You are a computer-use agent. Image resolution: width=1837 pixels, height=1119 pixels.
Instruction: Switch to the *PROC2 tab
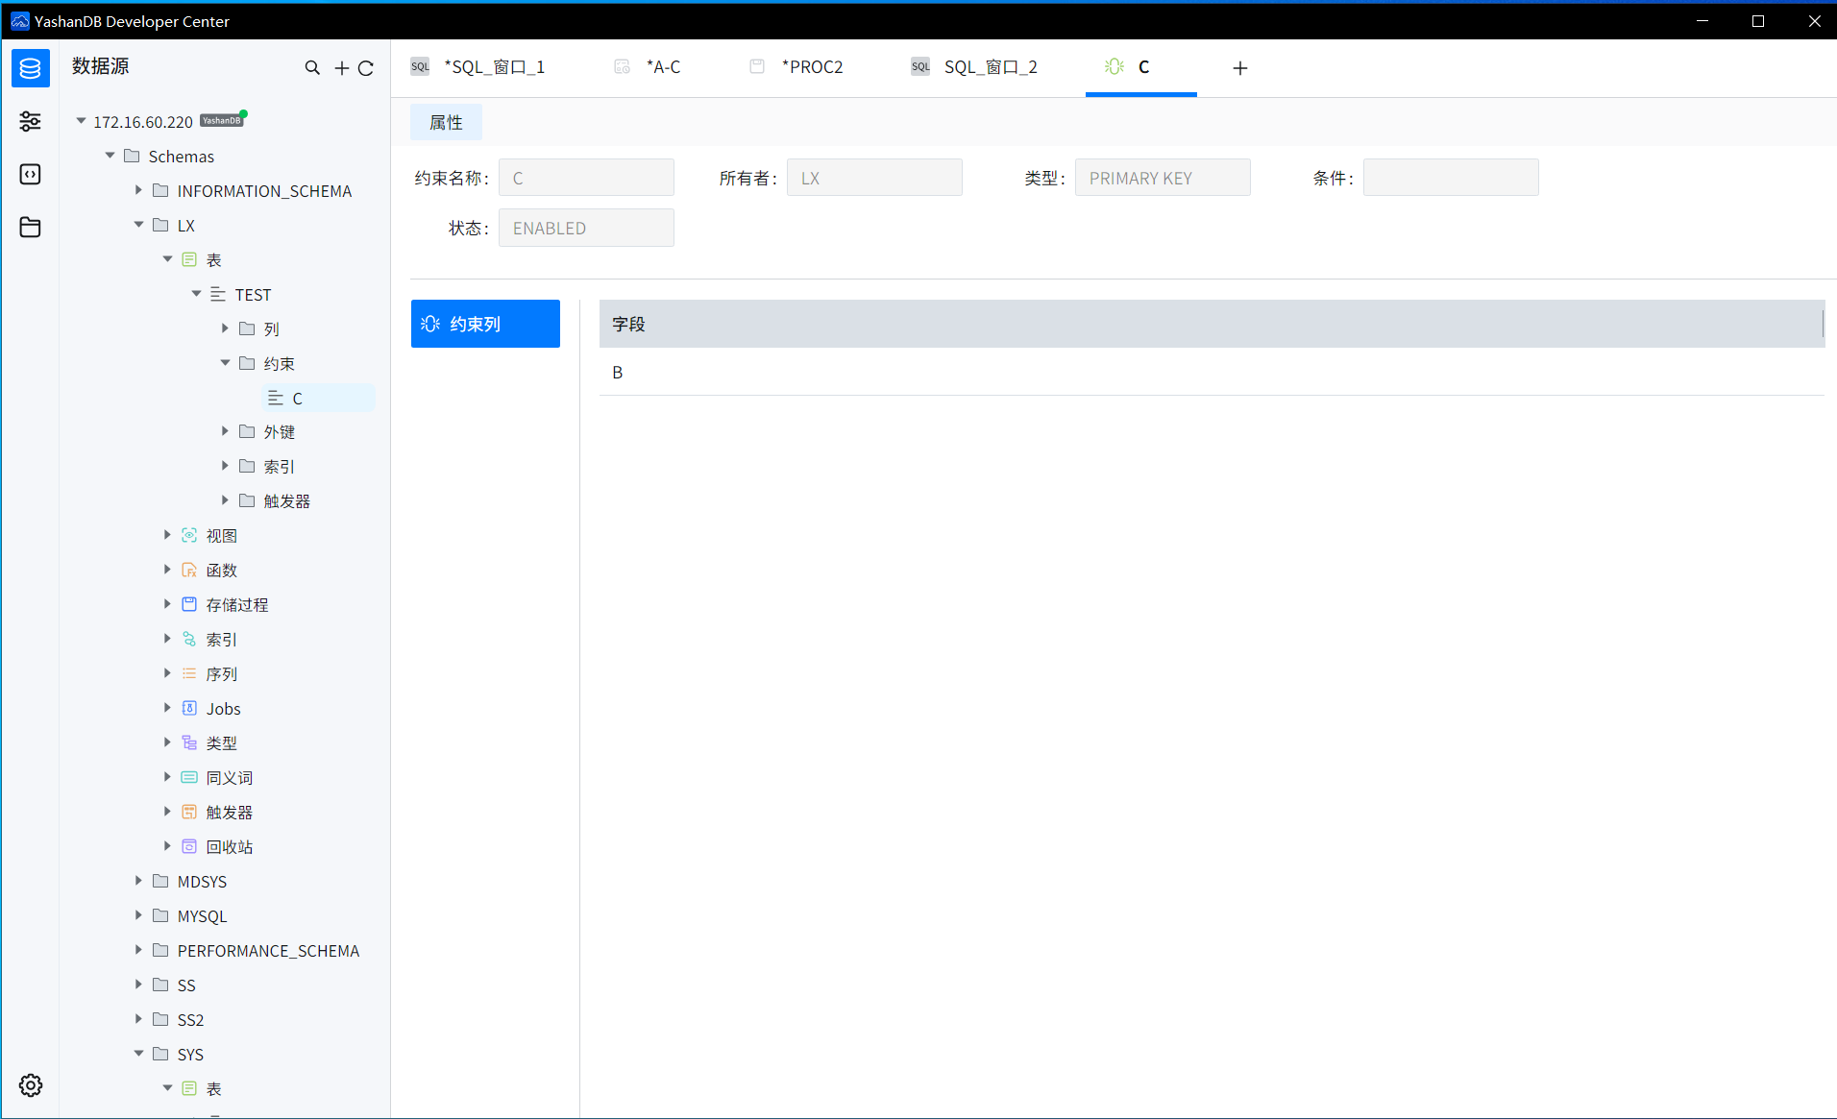(812, 67)
